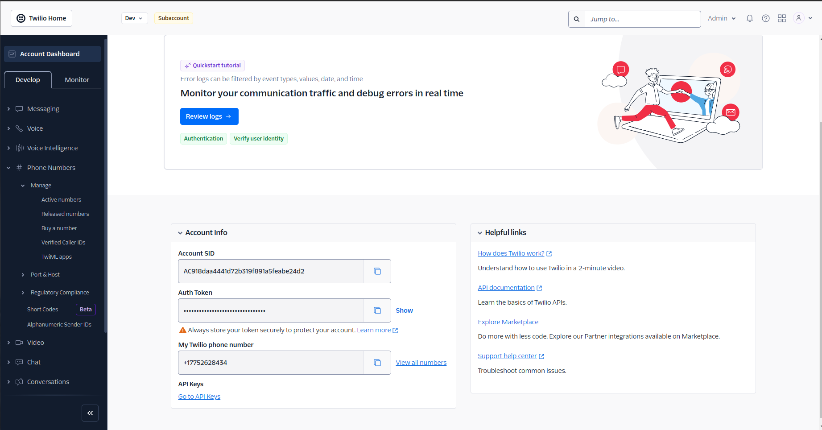822x430 pixels.
Task: Collapse the Phone Numbers section chevron
Action: coord(8,168)
